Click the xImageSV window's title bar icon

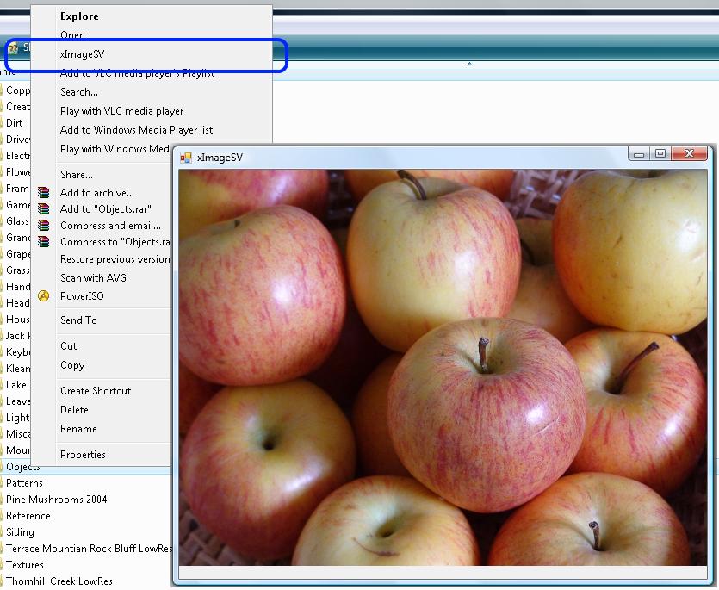186,158
